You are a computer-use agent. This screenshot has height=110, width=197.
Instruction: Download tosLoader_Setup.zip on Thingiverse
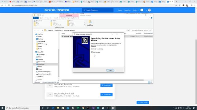click(x=107, y=85)
